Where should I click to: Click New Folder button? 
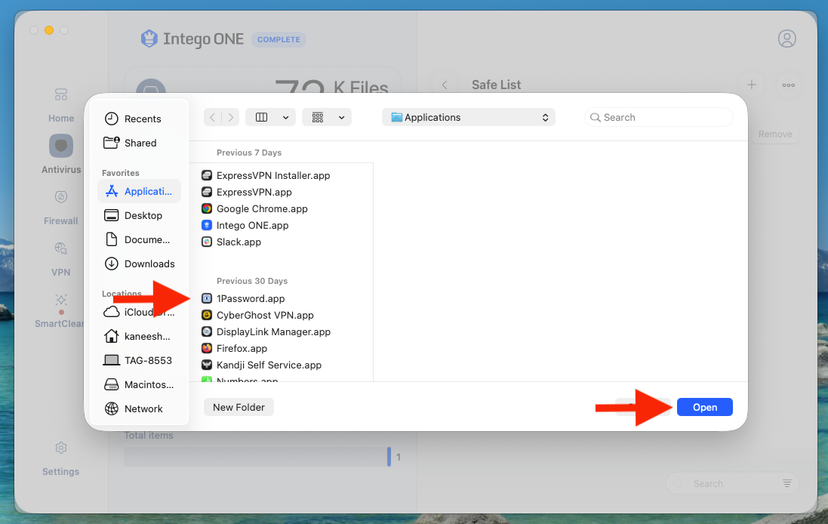pos(239,407)
